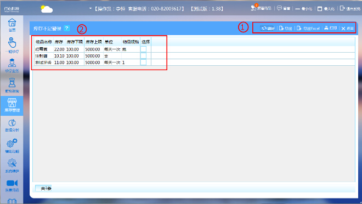362x204 pixels.
Task: Click 导出 export in panel toolbar
Action: click(x=286, y=28)
